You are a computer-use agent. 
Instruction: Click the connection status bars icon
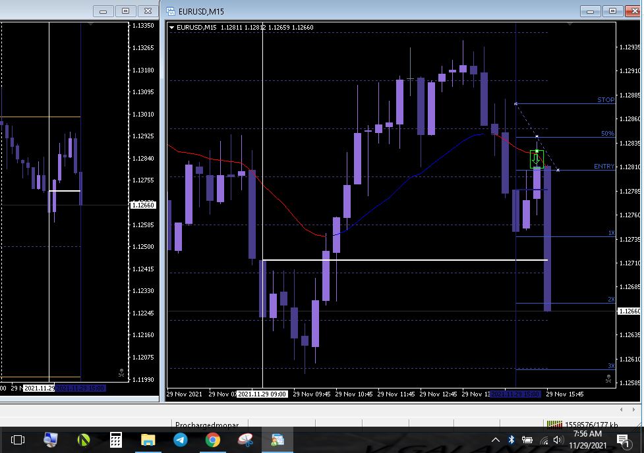pyautogui.click(x=554, y=424)
